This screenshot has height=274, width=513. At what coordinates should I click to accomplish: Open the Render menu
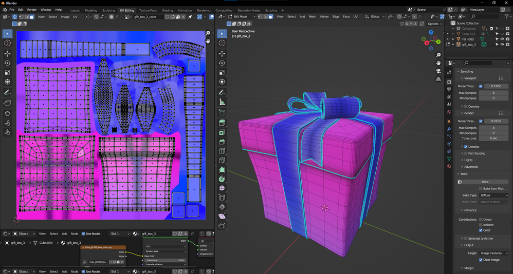coord(32,10)
